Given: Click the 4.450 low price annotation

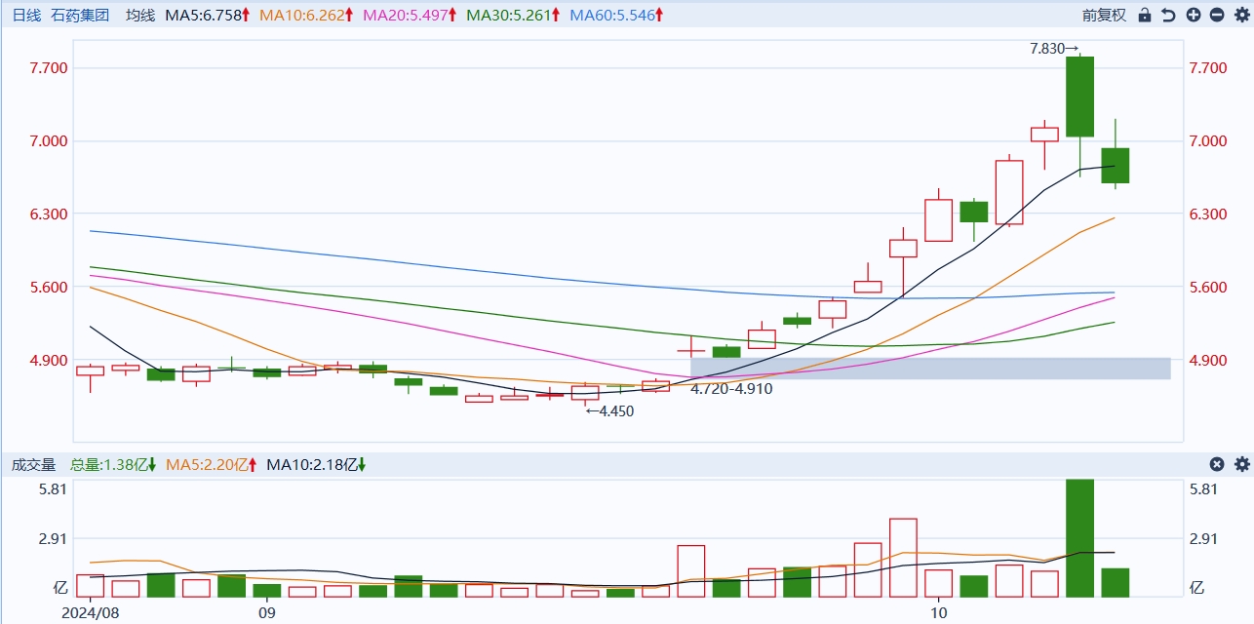Looking at the screenshot, I should [609, 411].
